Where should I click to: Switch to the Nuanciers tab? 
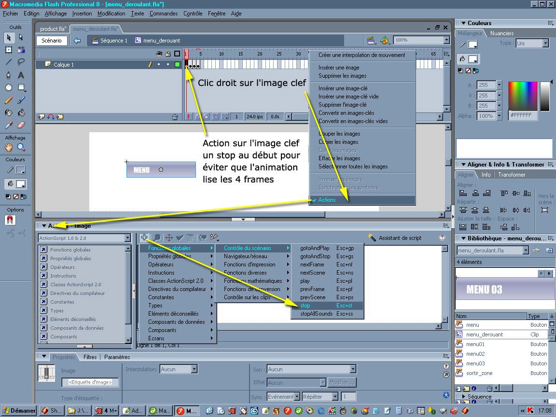[x=502, y=33]
